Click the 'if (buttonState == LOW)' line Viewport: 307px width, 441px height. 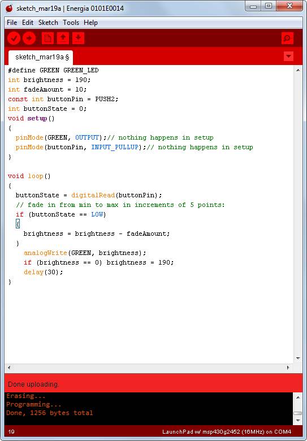(x=61, y=214)
